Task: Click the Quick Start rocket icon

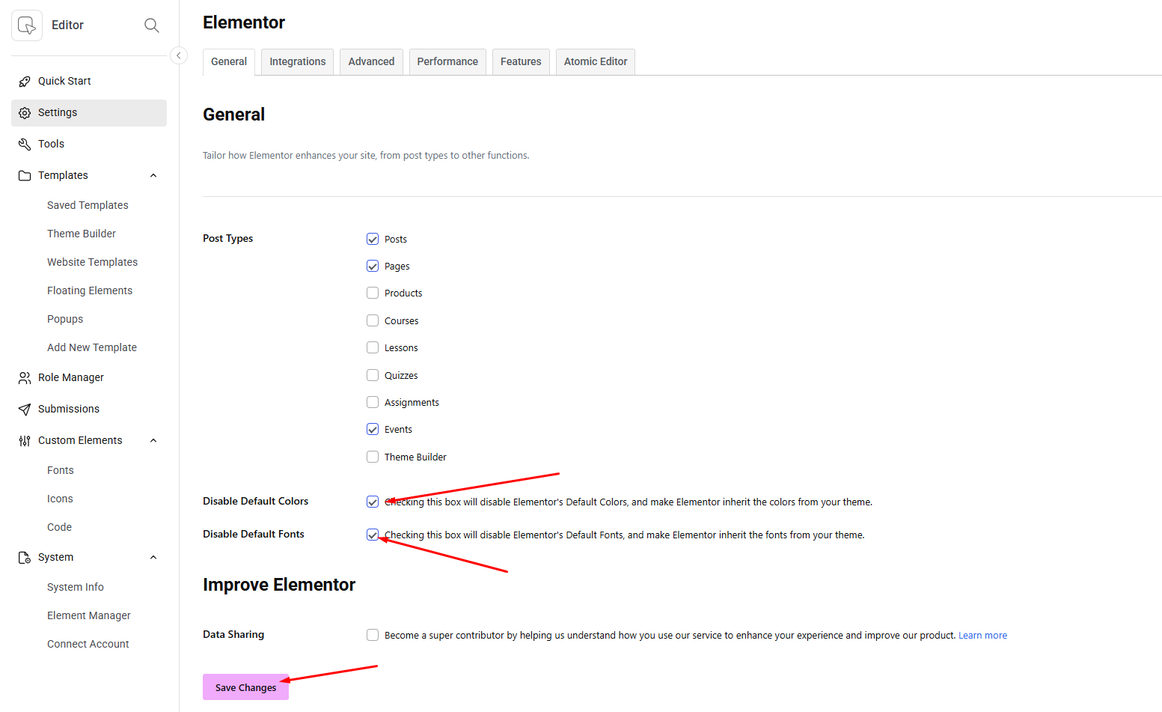Action: point(25,81)
